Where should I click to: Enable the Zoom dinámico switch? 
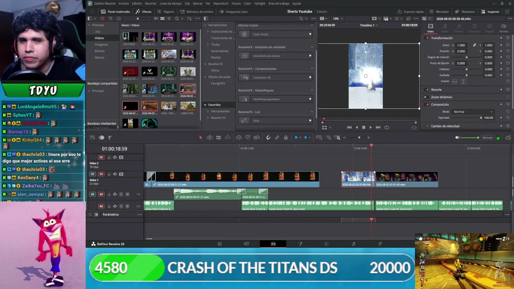coord(425,97)
